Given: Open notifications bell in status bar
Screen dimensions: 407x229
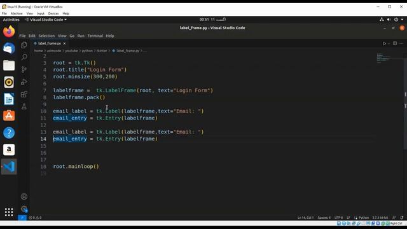Looking at the screenshot, I should point(402,218).
